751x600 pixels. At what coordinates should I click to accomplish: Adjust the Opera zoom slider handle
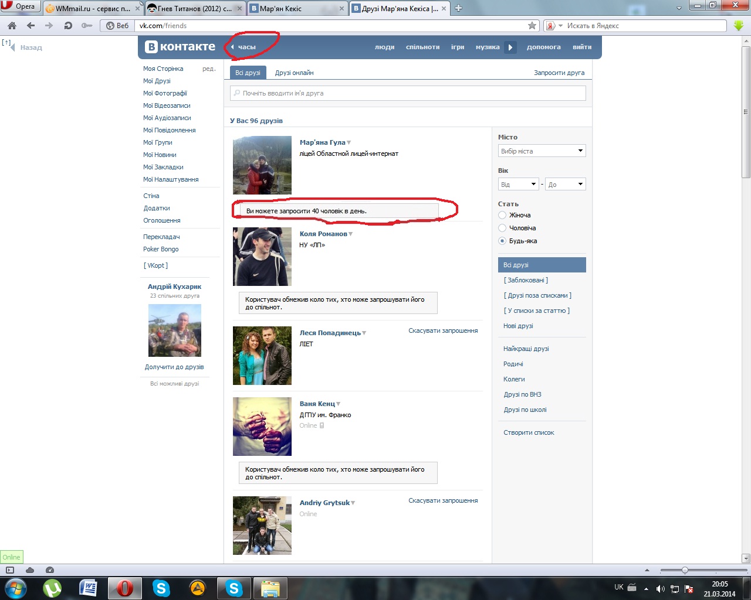[685, 570]
